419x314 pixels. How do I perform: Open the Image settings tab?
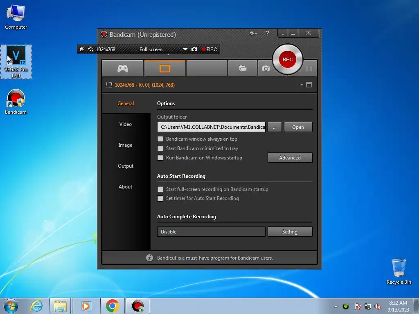pos(126,145)
